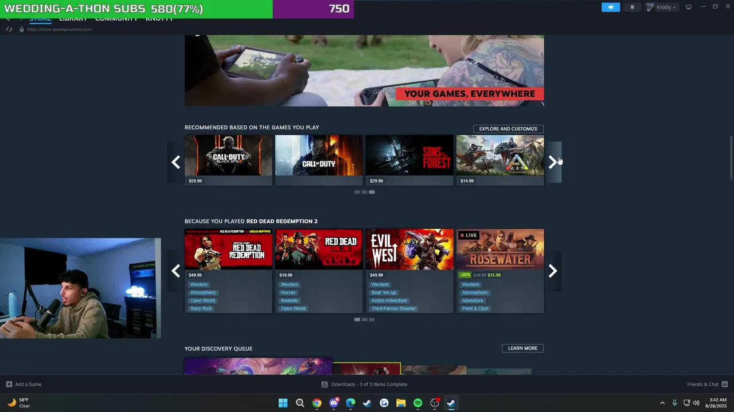This screenshot has width=734, height=412.
Task: Open the Red Dead Online capsule image
Action: pos(319,249)
